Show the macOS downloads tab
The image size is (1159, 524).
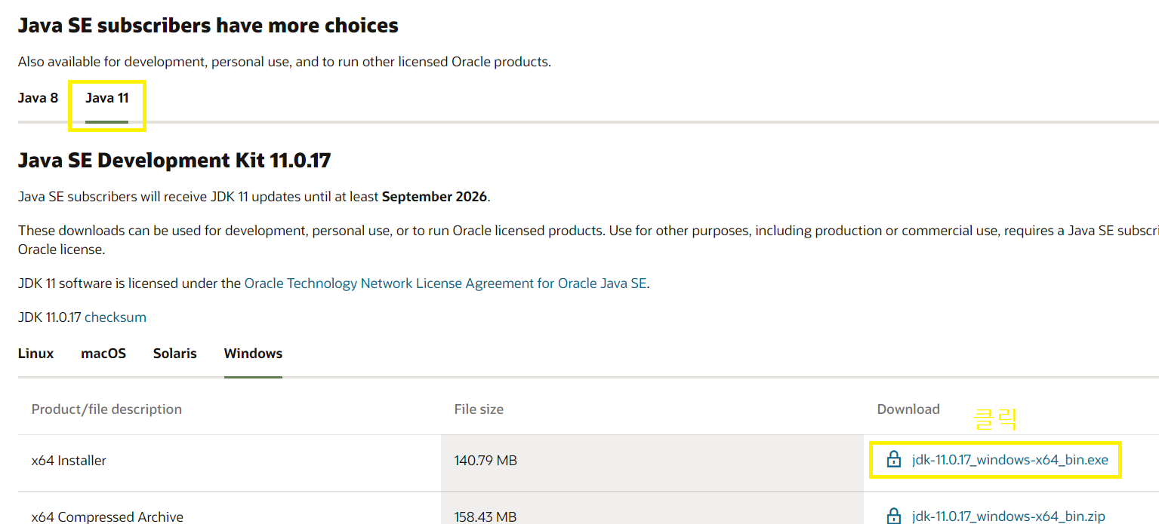point(103,354)
